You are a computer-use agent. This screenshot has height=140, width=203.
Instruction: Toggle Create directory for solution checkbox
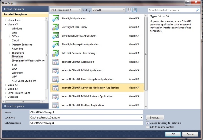tap(147, 123)
